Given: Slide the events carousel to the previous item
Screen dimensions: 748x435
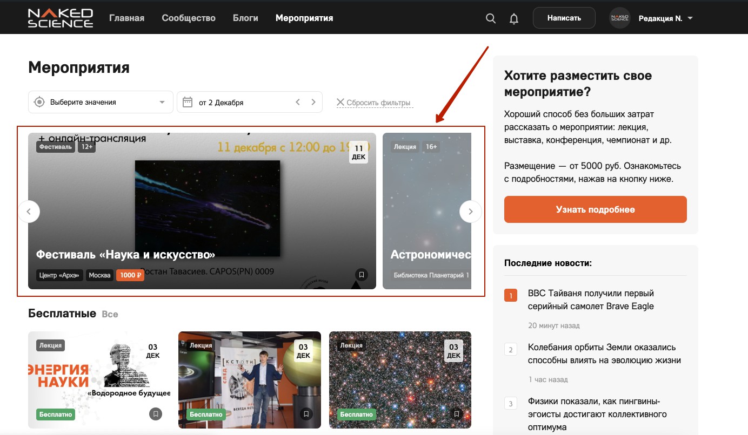Looking at the screenshot, I should coord(29,212).
